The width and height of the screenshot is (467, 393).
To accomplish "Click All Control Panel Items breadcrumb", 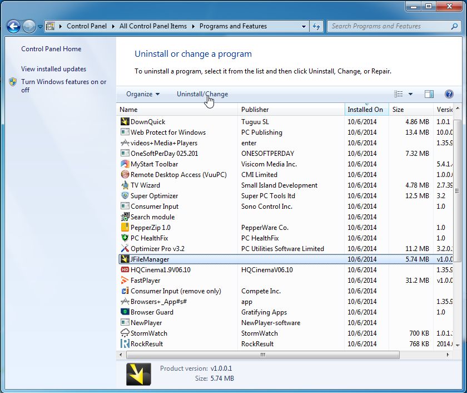I will pos(153,26).
